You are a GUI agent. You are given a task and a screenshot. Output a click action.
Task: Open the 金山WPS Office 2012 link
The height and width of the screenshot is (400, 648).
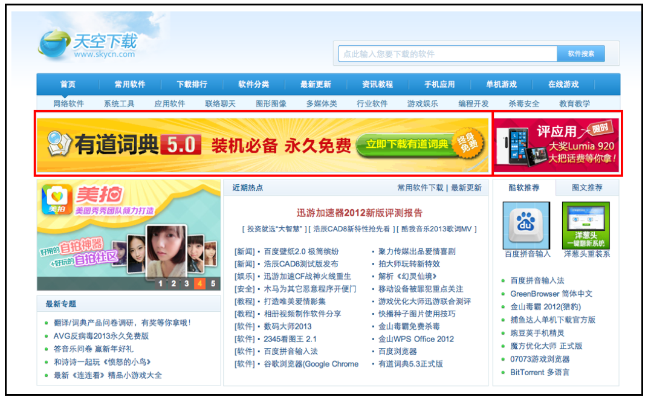(416, 339)
